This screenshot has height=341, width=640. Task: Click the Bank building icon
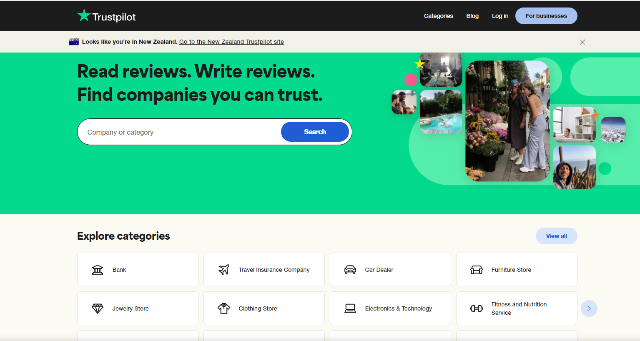98,270
